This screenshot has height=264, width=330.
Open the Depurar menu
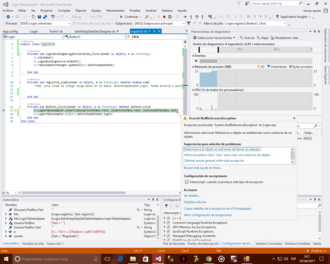pyautogui.click(x=81, y=11)
